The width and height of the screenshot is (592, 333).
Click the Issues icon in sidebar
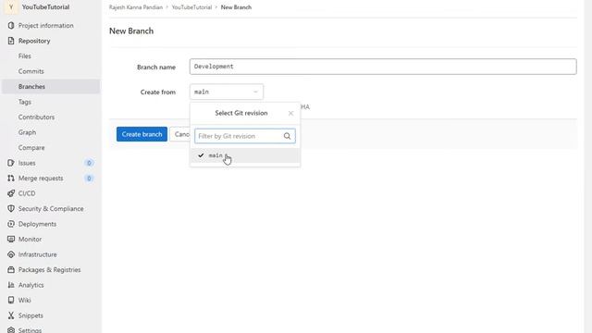pos(11,163)
